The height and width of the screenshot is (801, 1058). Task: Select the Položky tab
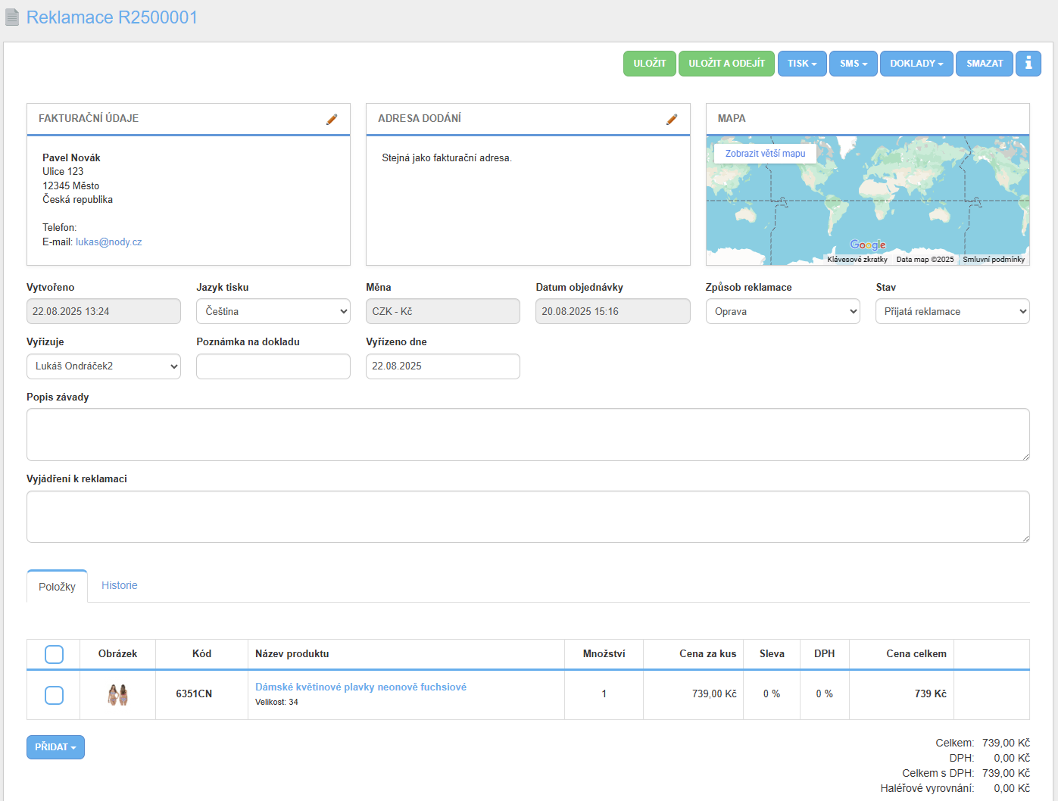tap(57, 587)
